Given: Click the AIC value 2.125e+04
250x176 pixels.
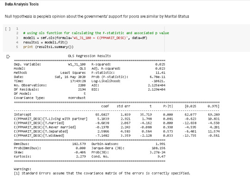Looking at the screenshot, I should pos(156,85).
